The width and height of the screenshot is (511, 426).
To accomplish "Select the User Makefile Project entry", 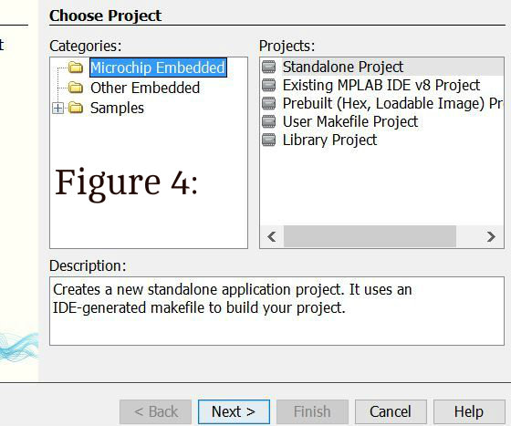I will pos(350,121).
